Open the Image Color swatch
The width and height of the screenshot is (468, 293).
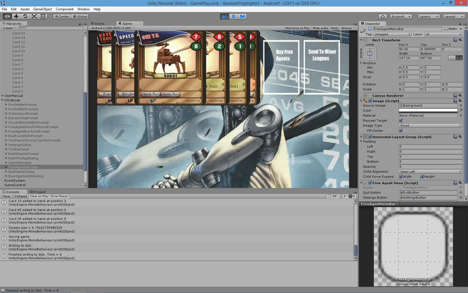click(x=428, y=111)
